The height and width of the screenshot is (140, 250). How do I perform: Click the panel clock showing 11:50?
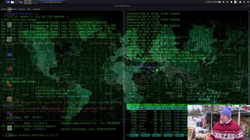pos(211,2)
